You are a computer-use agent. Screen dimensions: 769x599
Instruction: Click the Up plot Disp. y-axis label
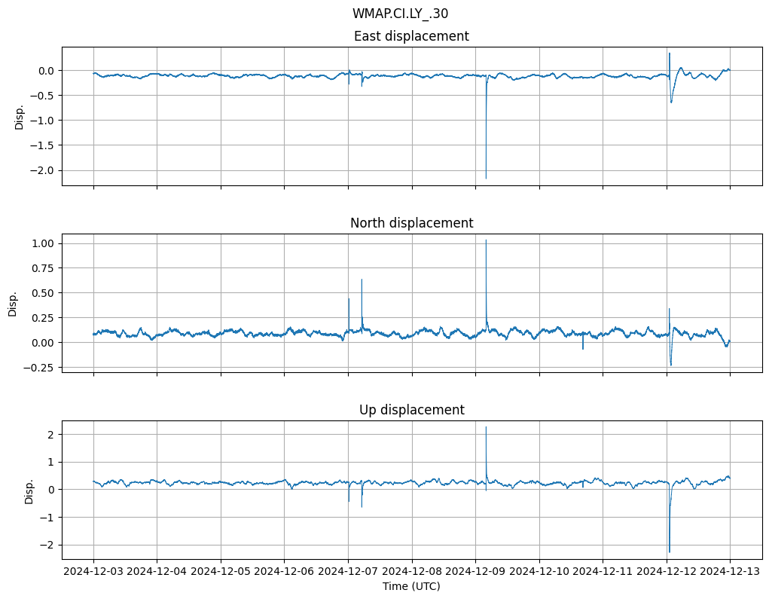[29, 490]
